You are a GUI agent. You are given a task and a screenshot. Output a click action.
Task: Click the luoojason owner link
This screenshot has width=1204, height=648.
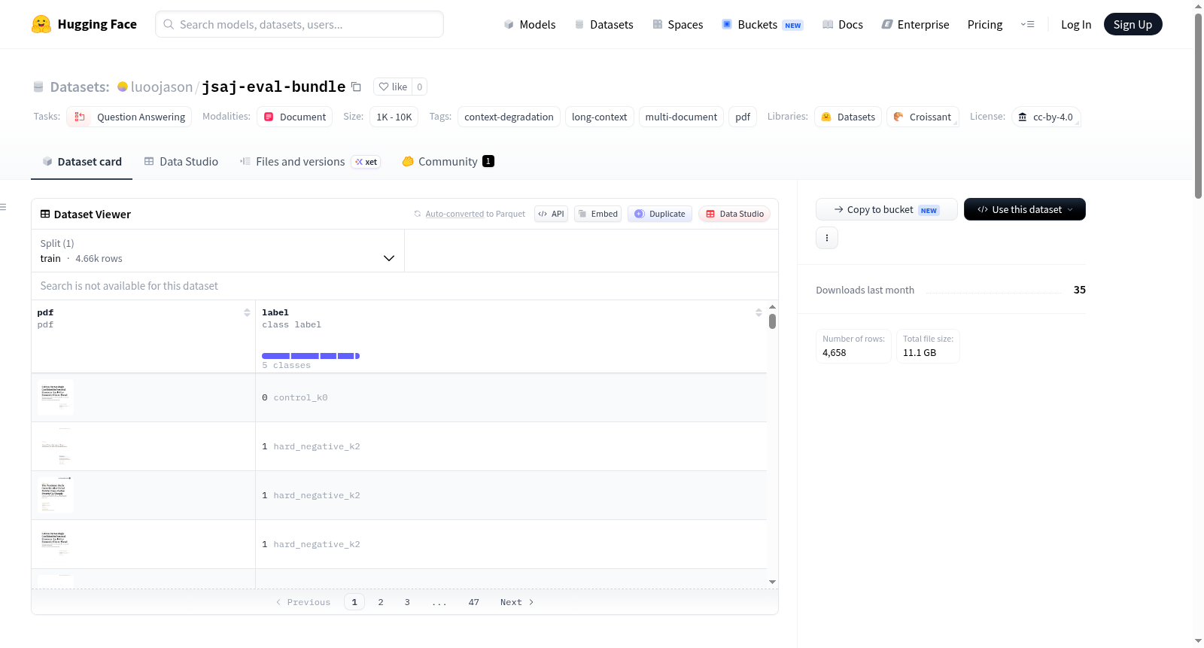[x=162, y=87]
